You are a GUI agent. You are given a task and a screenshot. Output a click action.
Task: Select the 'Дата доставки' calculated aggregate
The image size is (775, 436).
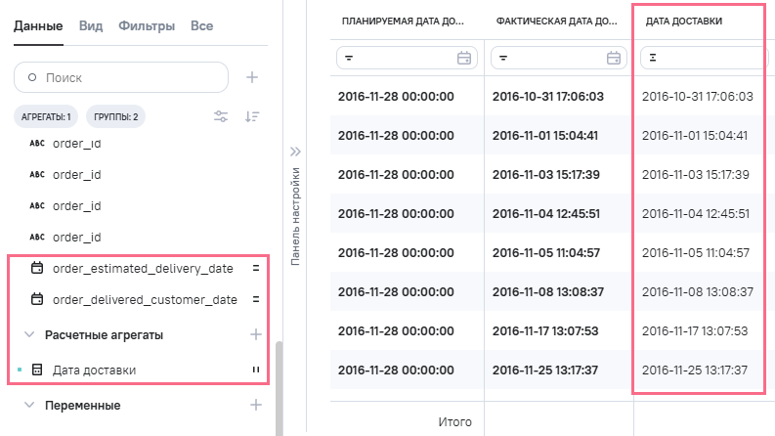click(x=94, y=371)
